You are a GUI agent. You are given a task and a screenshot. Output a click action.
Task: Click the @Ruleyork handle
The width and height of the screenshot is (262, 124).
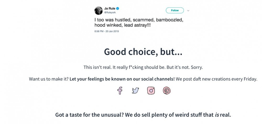(110, 12)
